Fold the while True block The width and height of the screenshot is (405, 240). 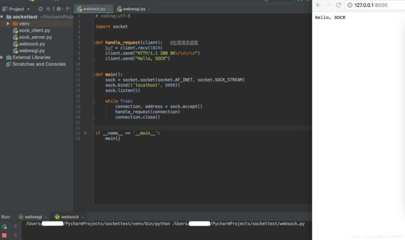93,101
